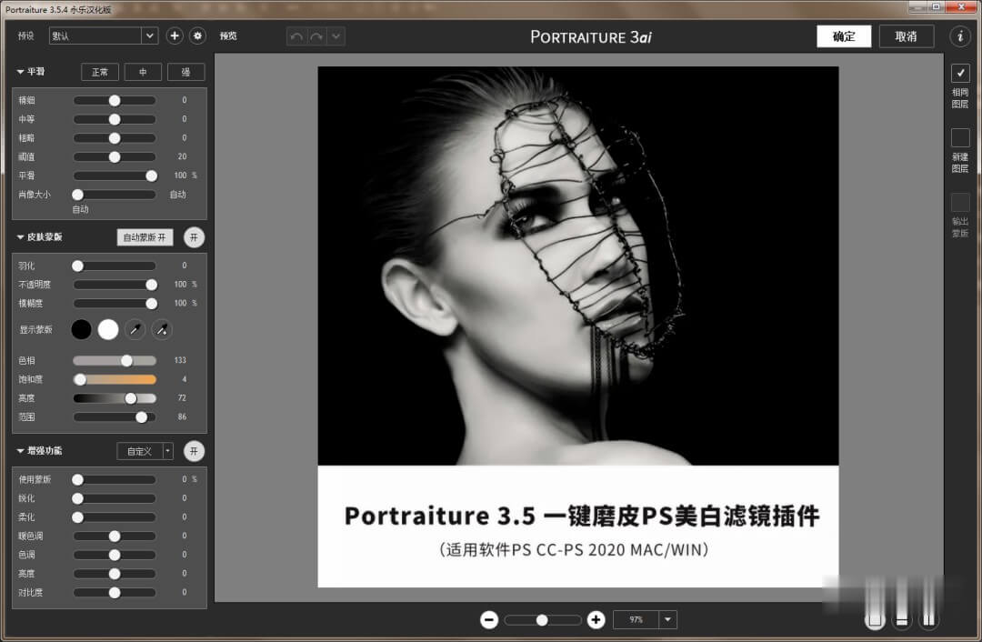This screenshot has width=982, height=642.
Task: Select the 正常 smoothing preset
Action: click(100, 72)
